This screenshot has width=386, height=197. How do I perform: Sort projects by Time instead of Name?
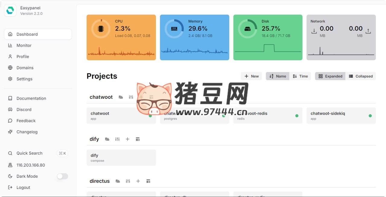[x=300, y=76]
